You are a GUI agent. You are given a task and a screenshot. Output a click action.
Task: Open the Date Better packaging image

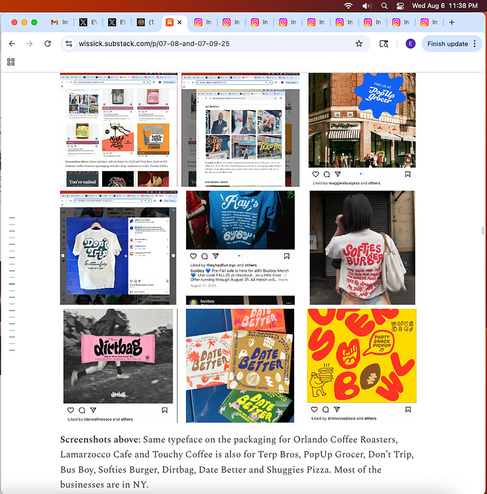point(240,366)
